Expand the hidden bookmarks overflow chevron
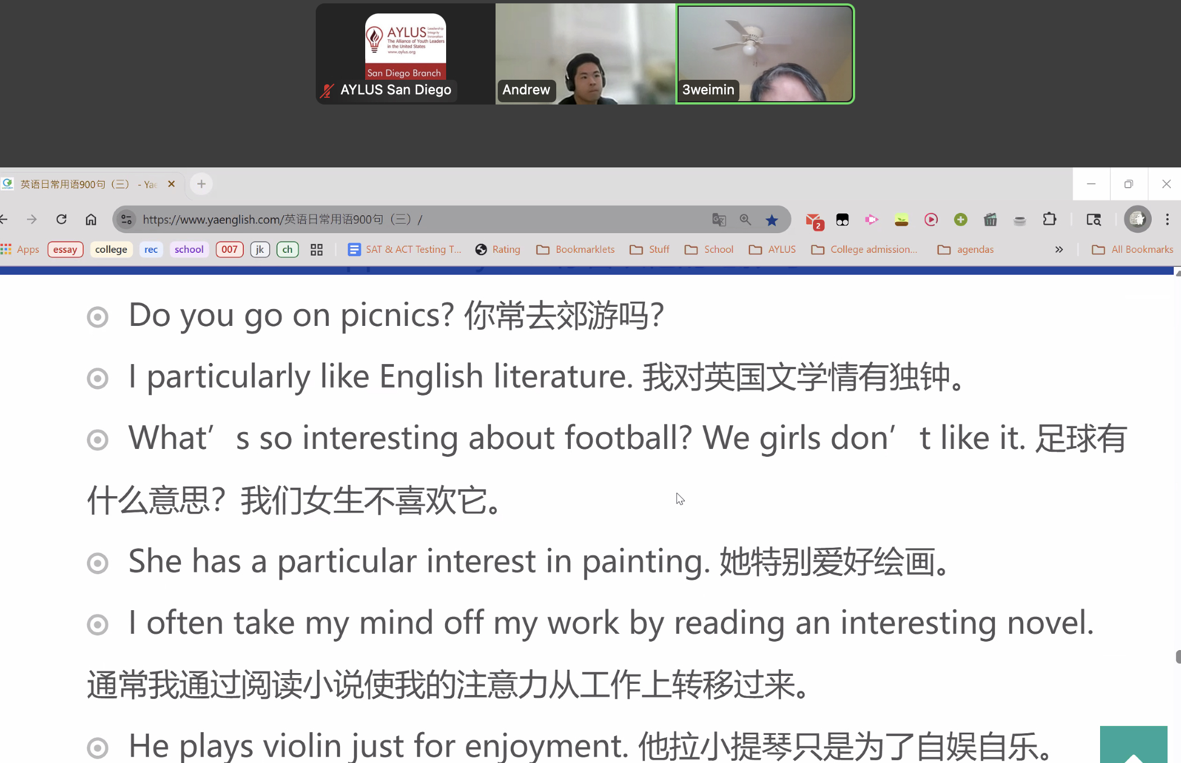 1059,249
